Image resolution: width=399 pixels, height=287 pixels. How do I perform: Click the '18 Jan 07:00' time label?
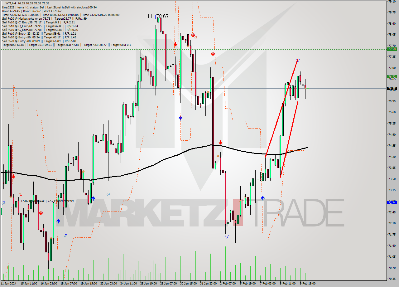tap(69, 283)
